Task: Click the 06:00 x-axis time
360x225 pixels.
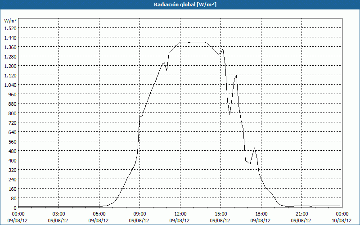Action: coord(99,214)
